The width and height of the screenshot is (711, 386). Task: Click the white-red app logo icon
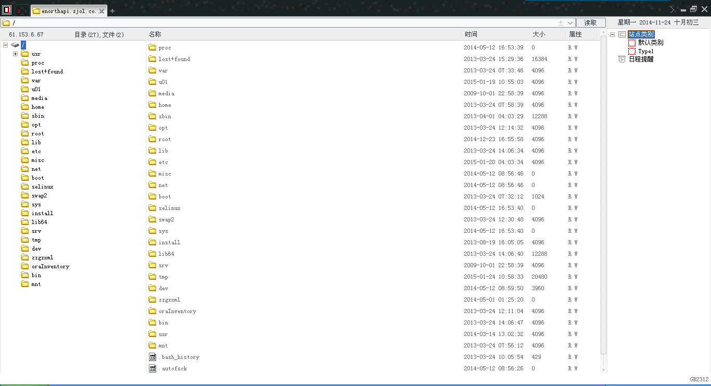click(7, 9)
